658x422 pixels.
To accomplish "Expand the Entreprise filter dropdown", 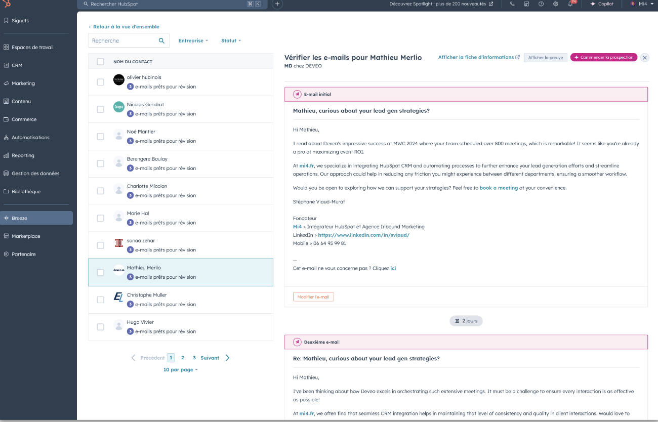I will tap(193, 40).
